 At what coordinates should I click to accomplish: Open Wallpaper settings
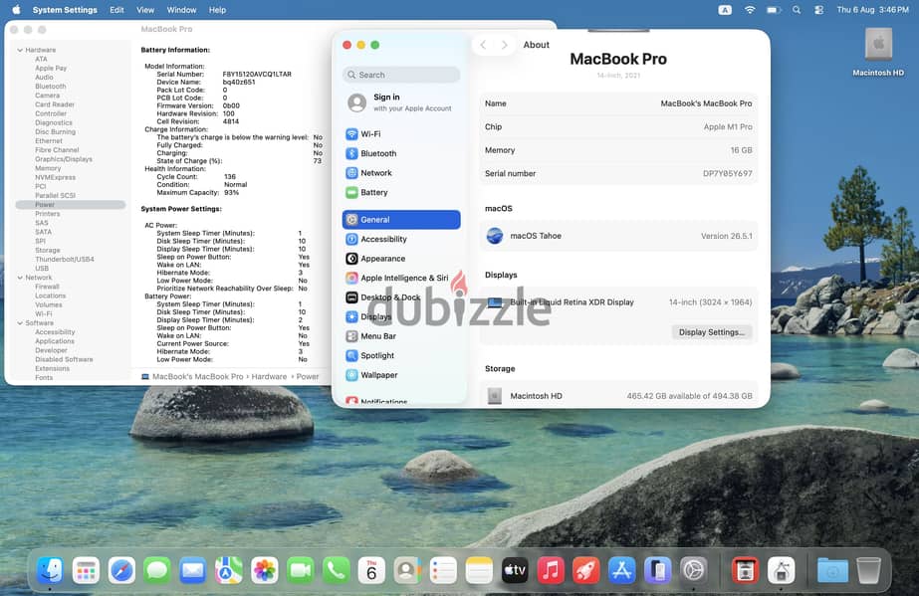pyautogui.click(x=401, y=375)
